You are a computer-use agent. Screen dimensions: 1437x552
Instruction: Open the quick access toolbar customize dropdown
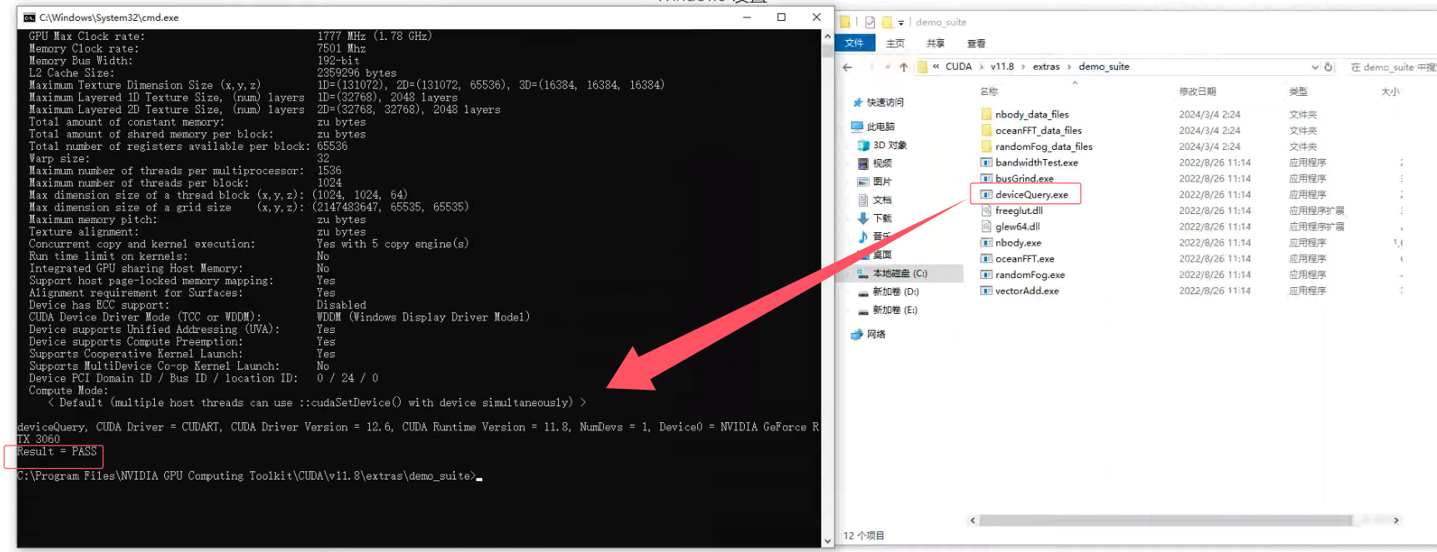pos(901,23)
